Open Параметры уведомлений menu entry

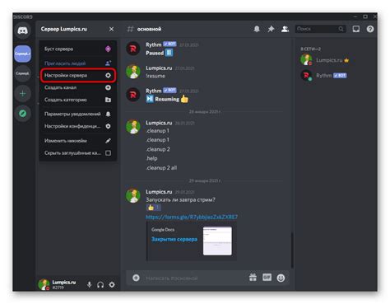click(x=77, y=114)
